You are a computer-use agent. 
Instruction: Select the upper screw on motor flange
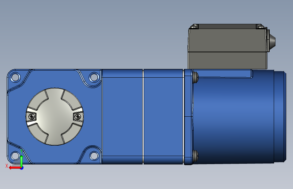tap(196, 77)
